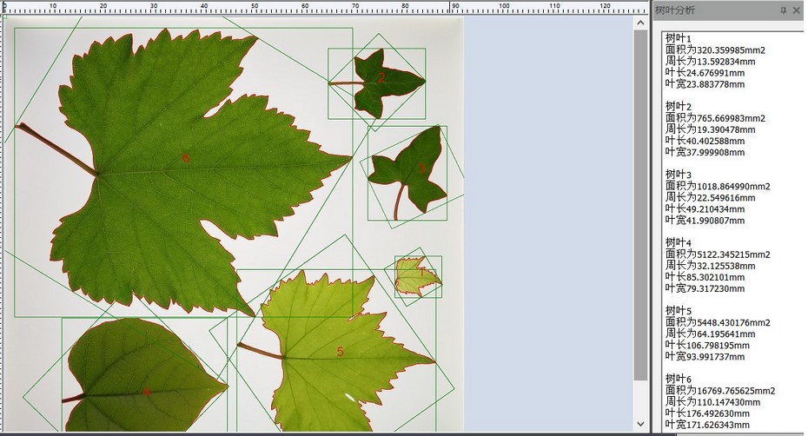
Task: Click the value 周长为22.549616mm
Action: (x=710, y=197)
